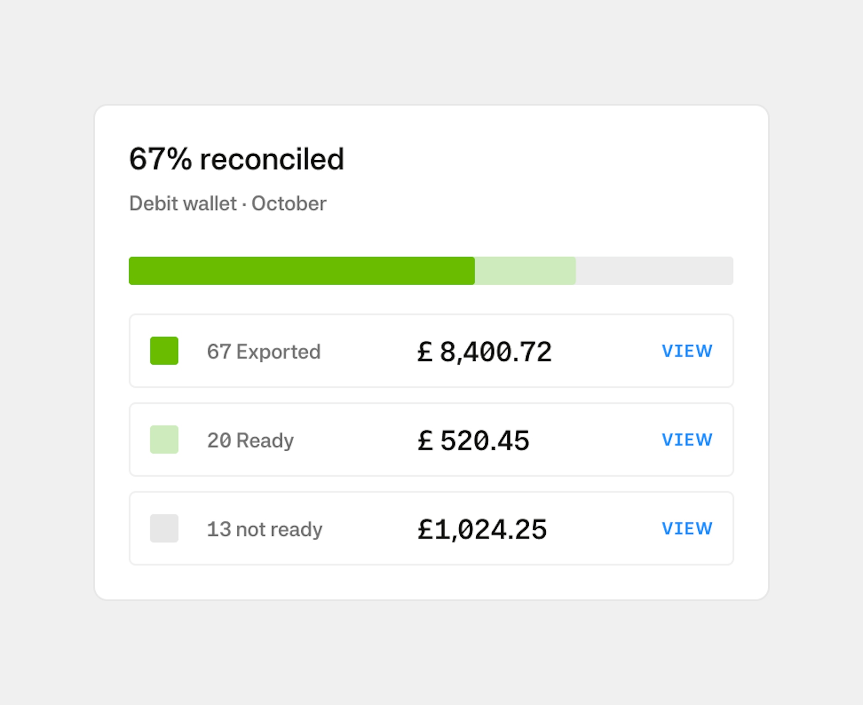Click the pound symbol beside 1,024.25
863x705 pixels.
(425, 529)
